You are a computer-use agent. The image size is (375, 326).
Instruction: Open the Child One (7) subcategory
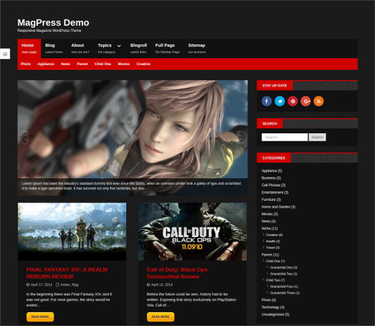tap(276, 262)
